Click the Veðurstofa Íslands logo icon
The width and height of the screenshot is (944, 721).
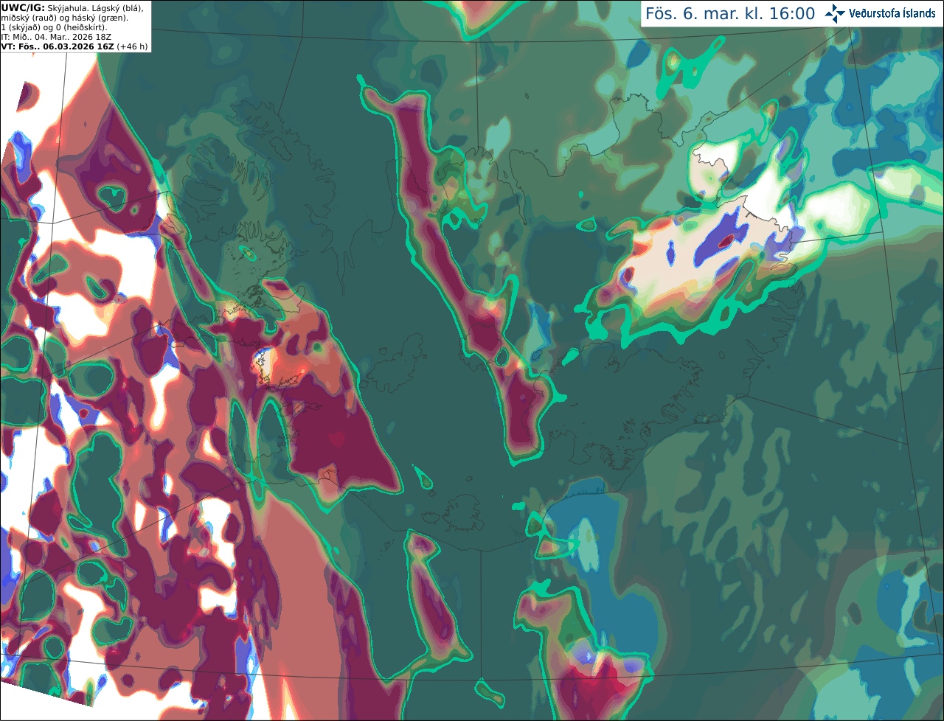834,13
